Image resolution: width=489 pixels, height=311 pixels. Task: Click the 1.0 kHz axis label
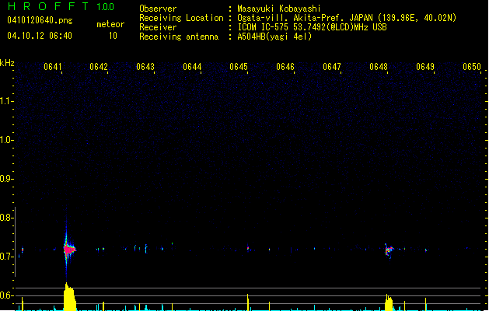5,140
